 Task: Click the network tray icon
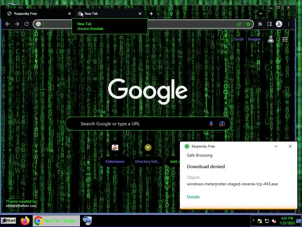(267, 220)
